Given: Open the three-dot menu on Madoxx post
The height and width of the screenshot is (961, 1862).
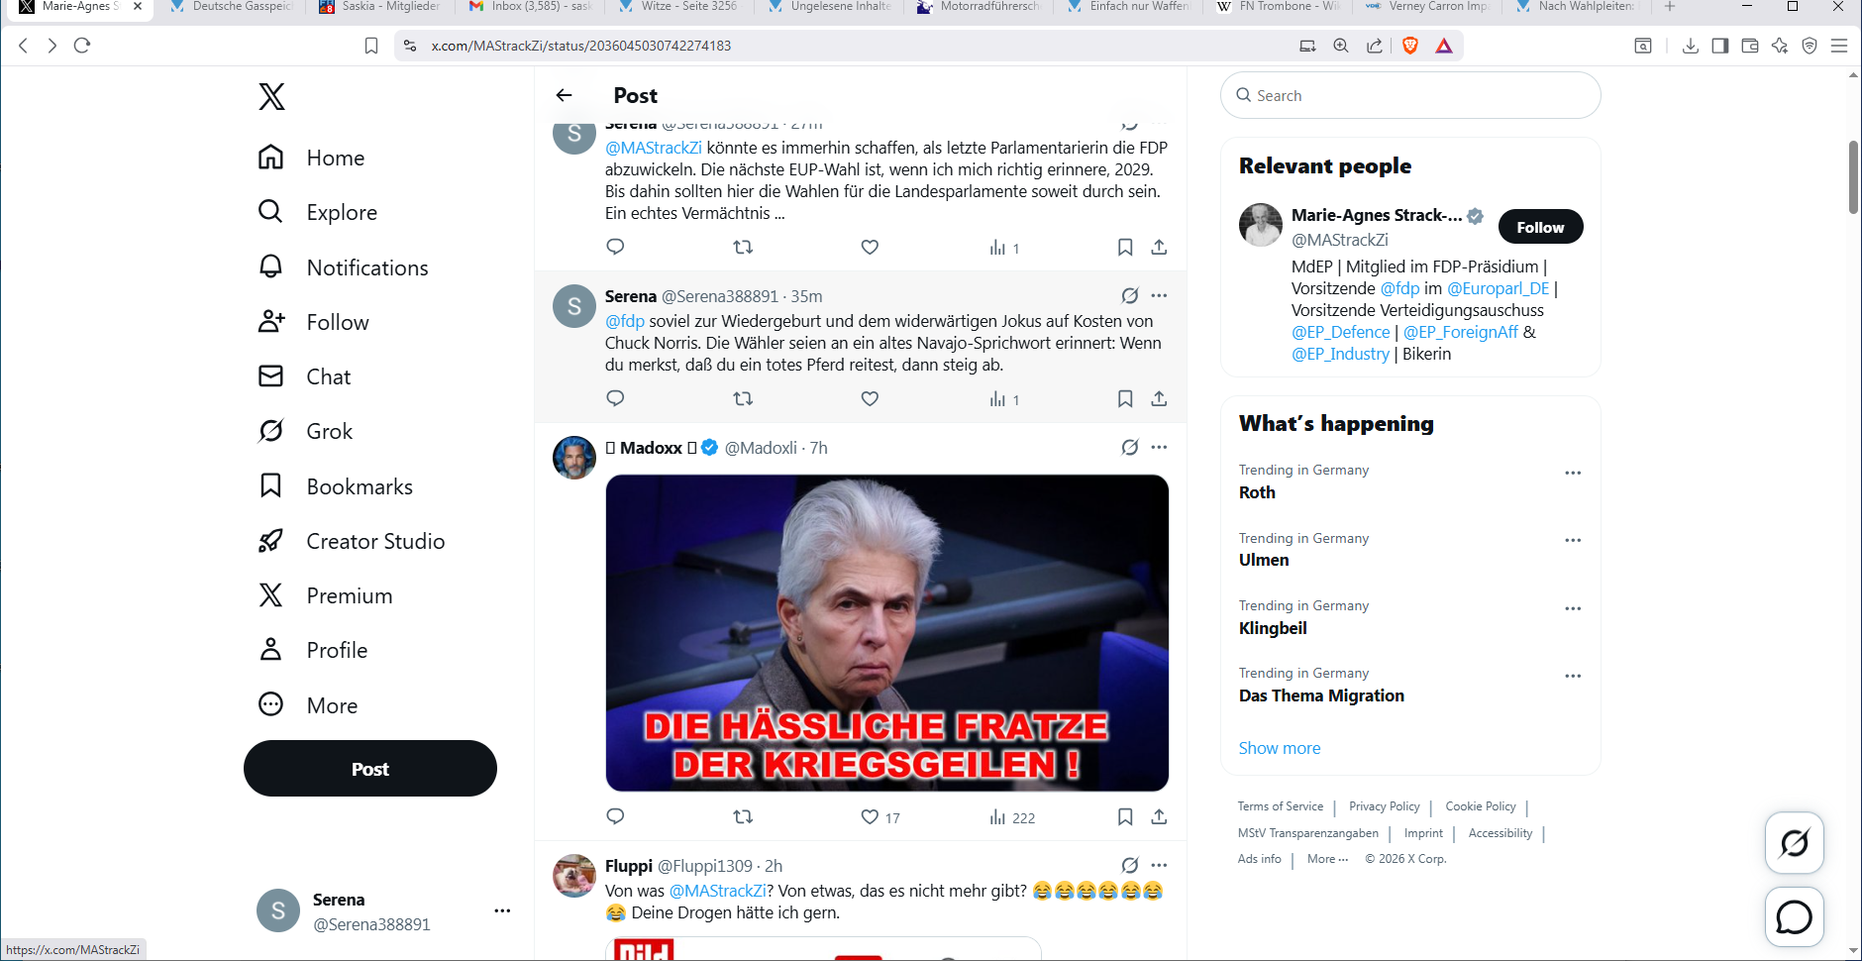Looking at the screenshot, I should [1159, 448].
